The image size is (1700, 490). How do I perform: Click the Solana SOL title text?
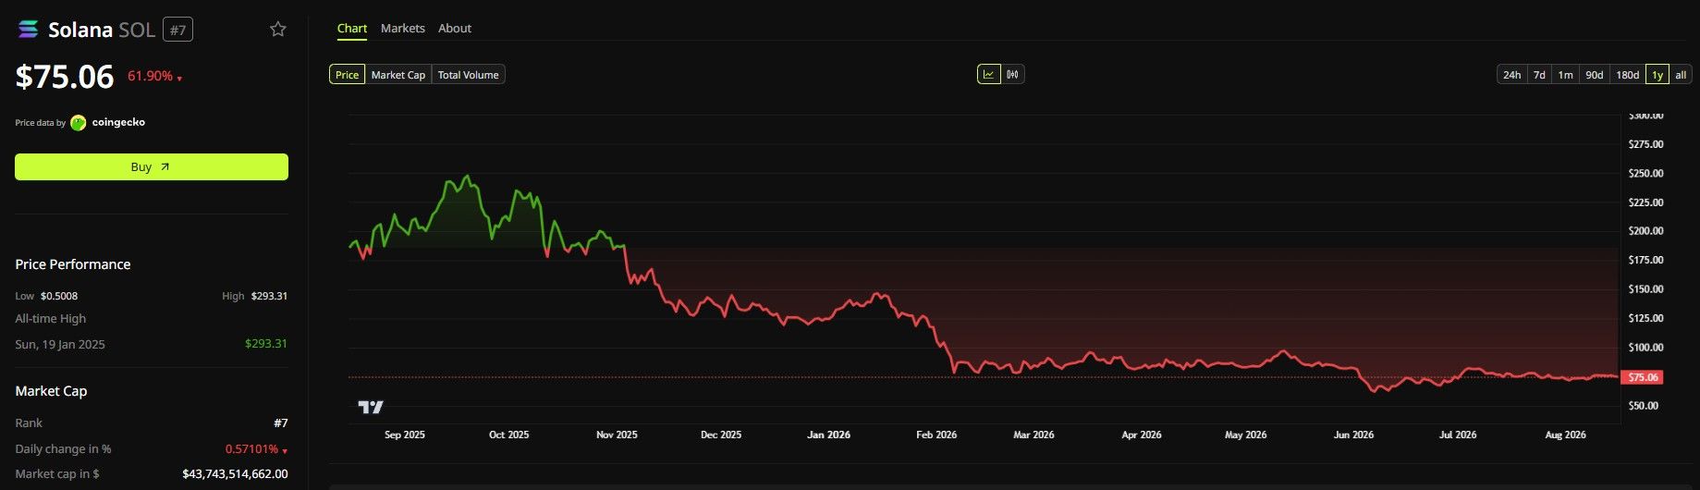(102, 30)
